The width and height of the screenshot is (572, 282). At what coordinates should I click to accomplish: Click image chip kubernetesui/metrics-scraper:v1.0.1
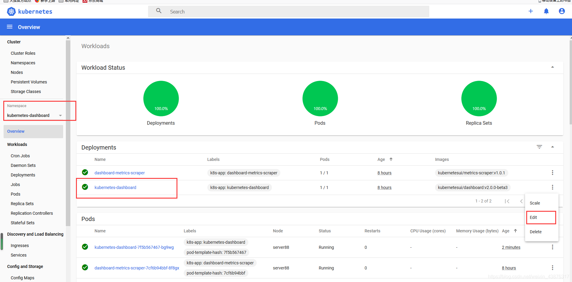pos(471,173)
